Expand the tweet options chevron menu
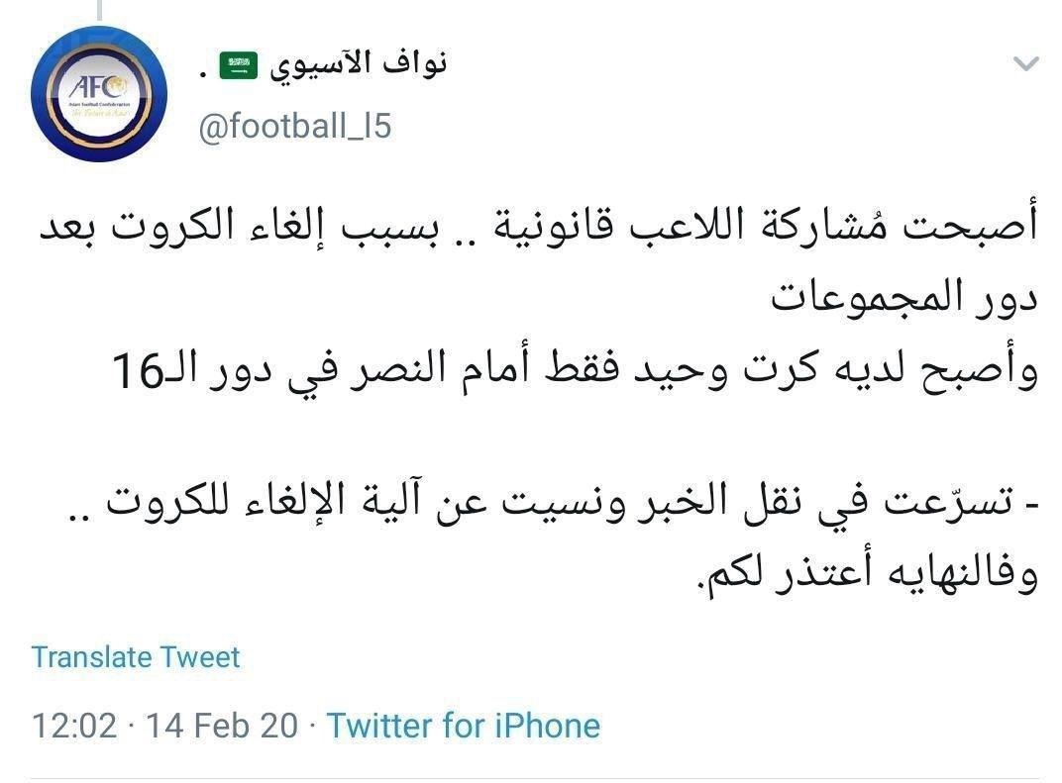The height and width of the screenshot is (783, 1062). [x=1026, y=65]
